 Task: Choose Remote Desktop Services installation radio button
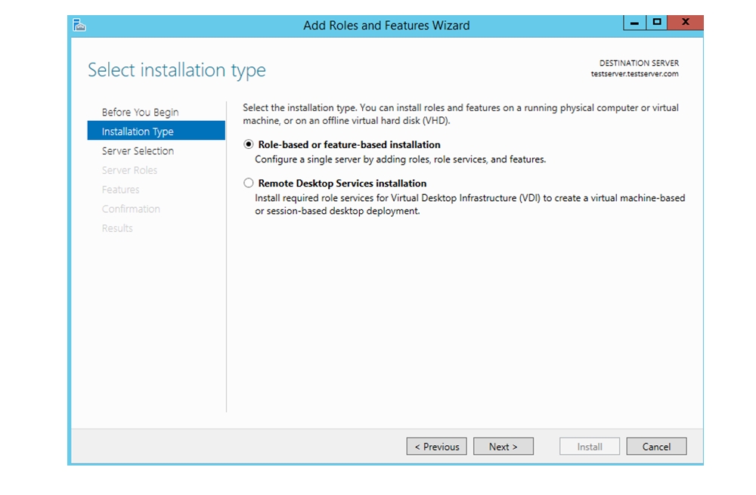[249, 183]
